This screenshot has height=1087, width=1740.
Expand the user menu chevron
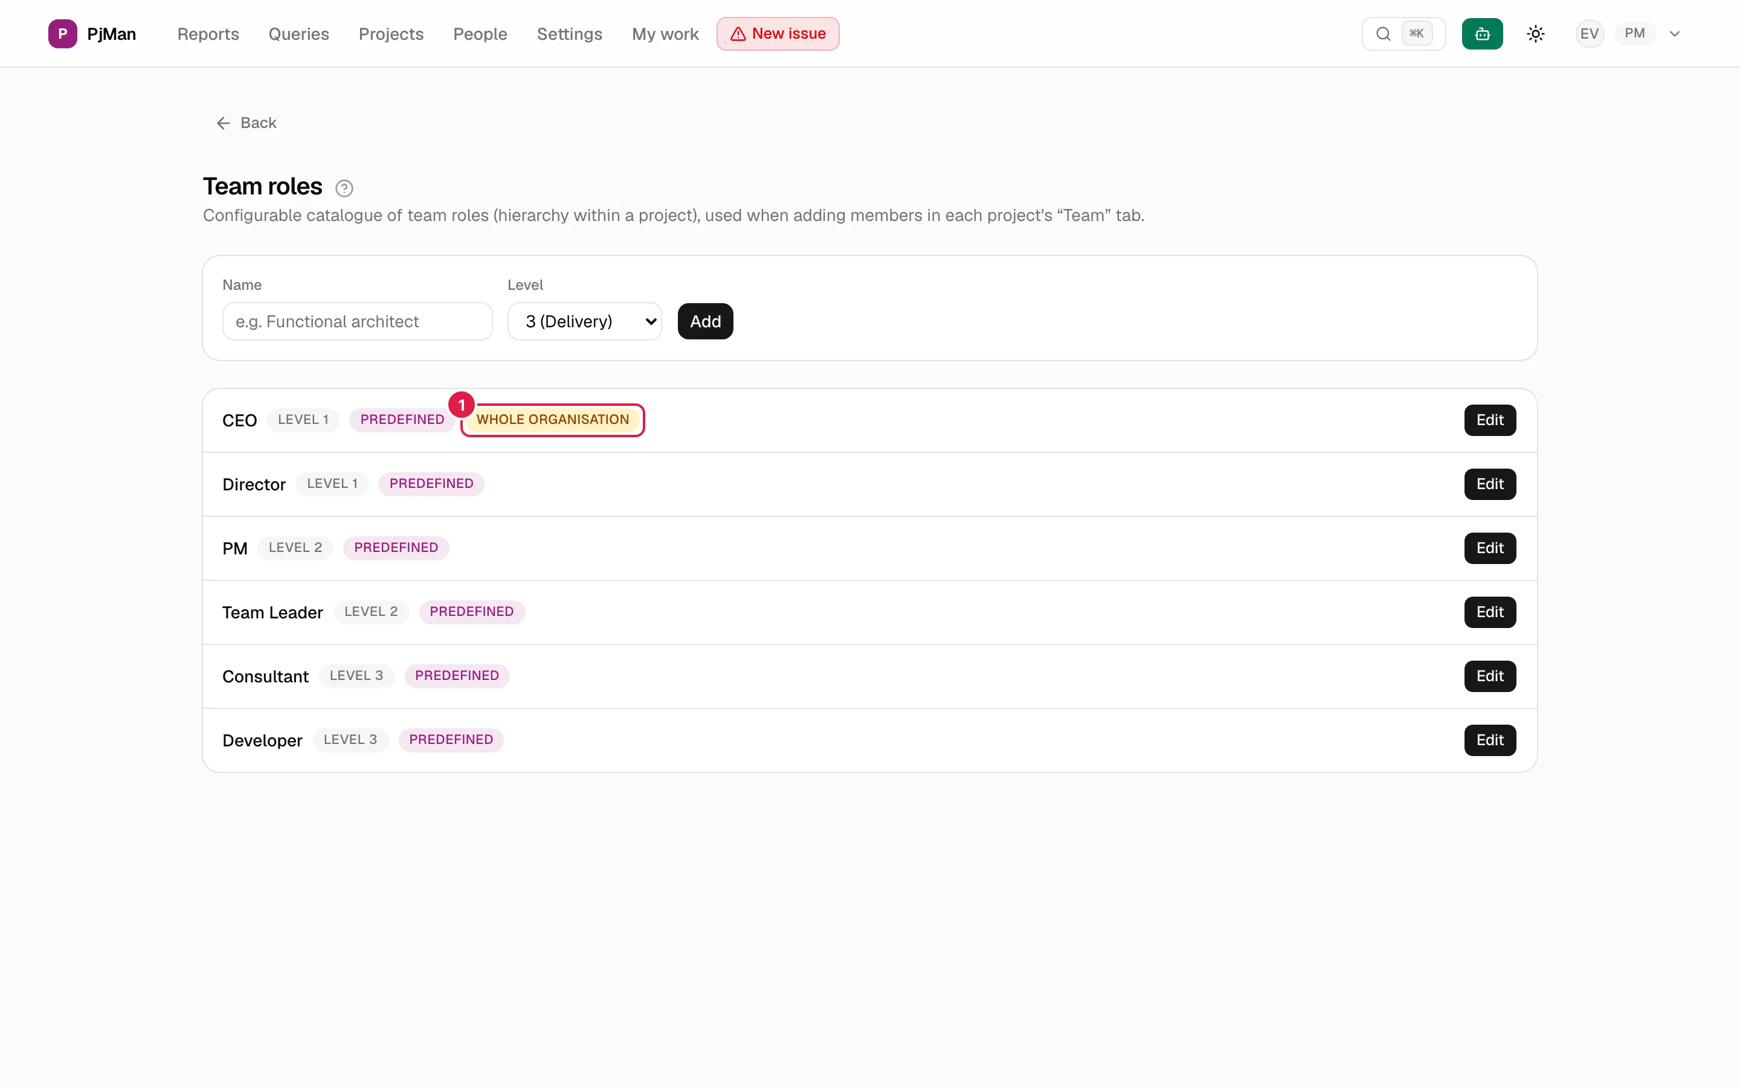[x=1675, y=34]
